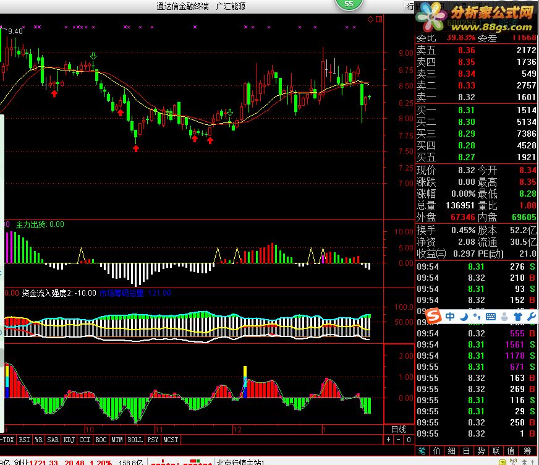Open the Sogou wrench settings icon

[x=532, y=317]
